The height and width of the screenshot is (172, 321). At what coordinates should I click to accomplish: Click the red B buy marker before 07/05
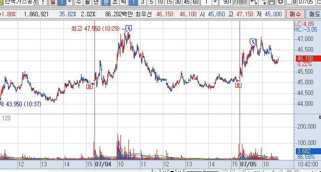(x=239, y=85)
